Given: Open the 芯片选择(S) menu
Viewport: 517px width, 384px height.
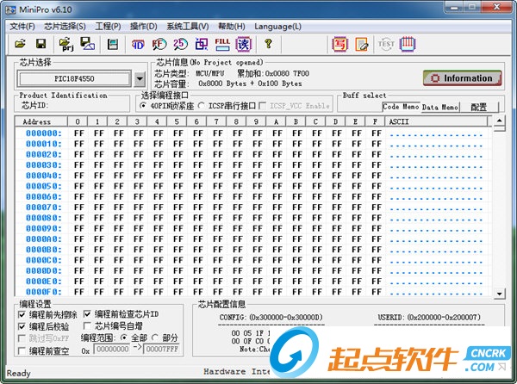Looking at the screenshot, I should pyautogui.click(x=65, y=27).
